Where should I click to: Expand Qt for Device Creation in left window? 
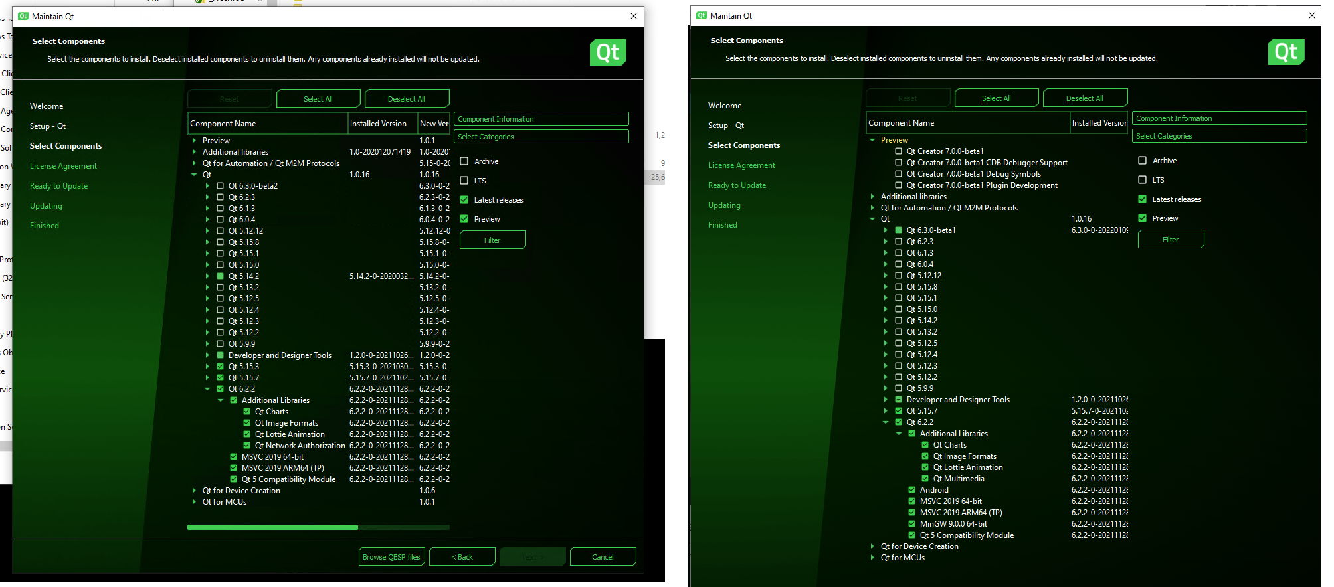click(x=194, y=491)
